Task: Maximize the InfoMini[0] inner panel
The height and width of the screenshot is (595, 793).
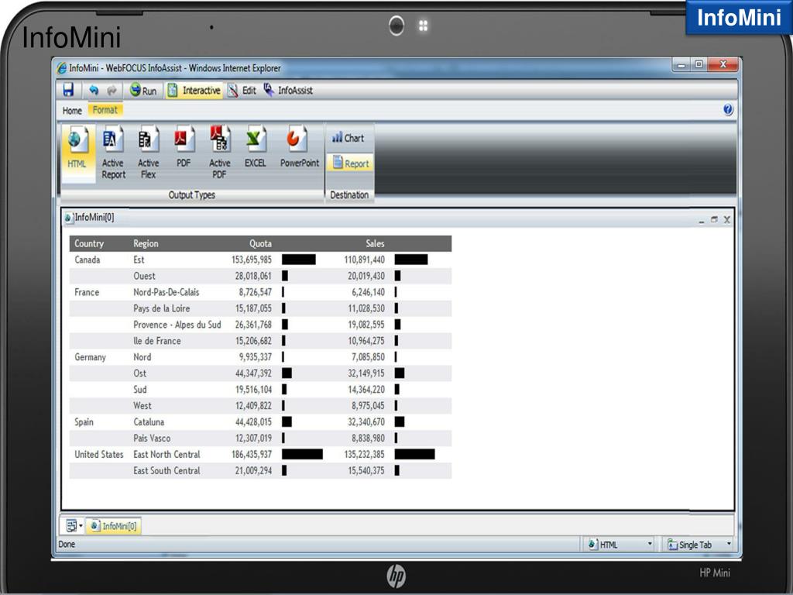Action: coord(714,219)
